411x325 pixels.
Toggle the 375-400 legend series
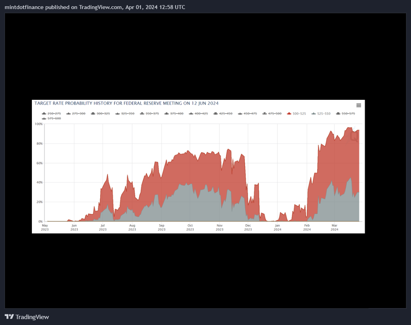click(174, 114)
